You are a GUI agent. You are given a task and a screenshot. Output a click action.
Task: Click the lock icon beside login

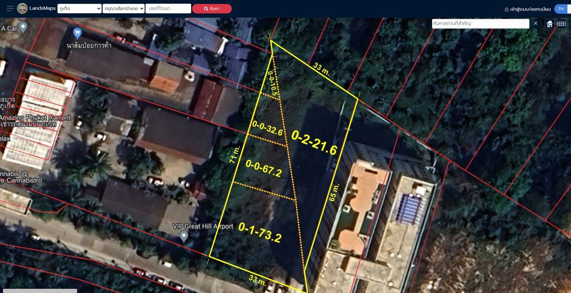[x=506, y=9]
